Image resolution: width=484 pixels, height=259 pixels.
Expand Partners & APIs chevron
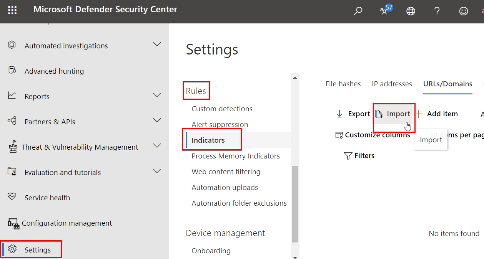point(157,120)
